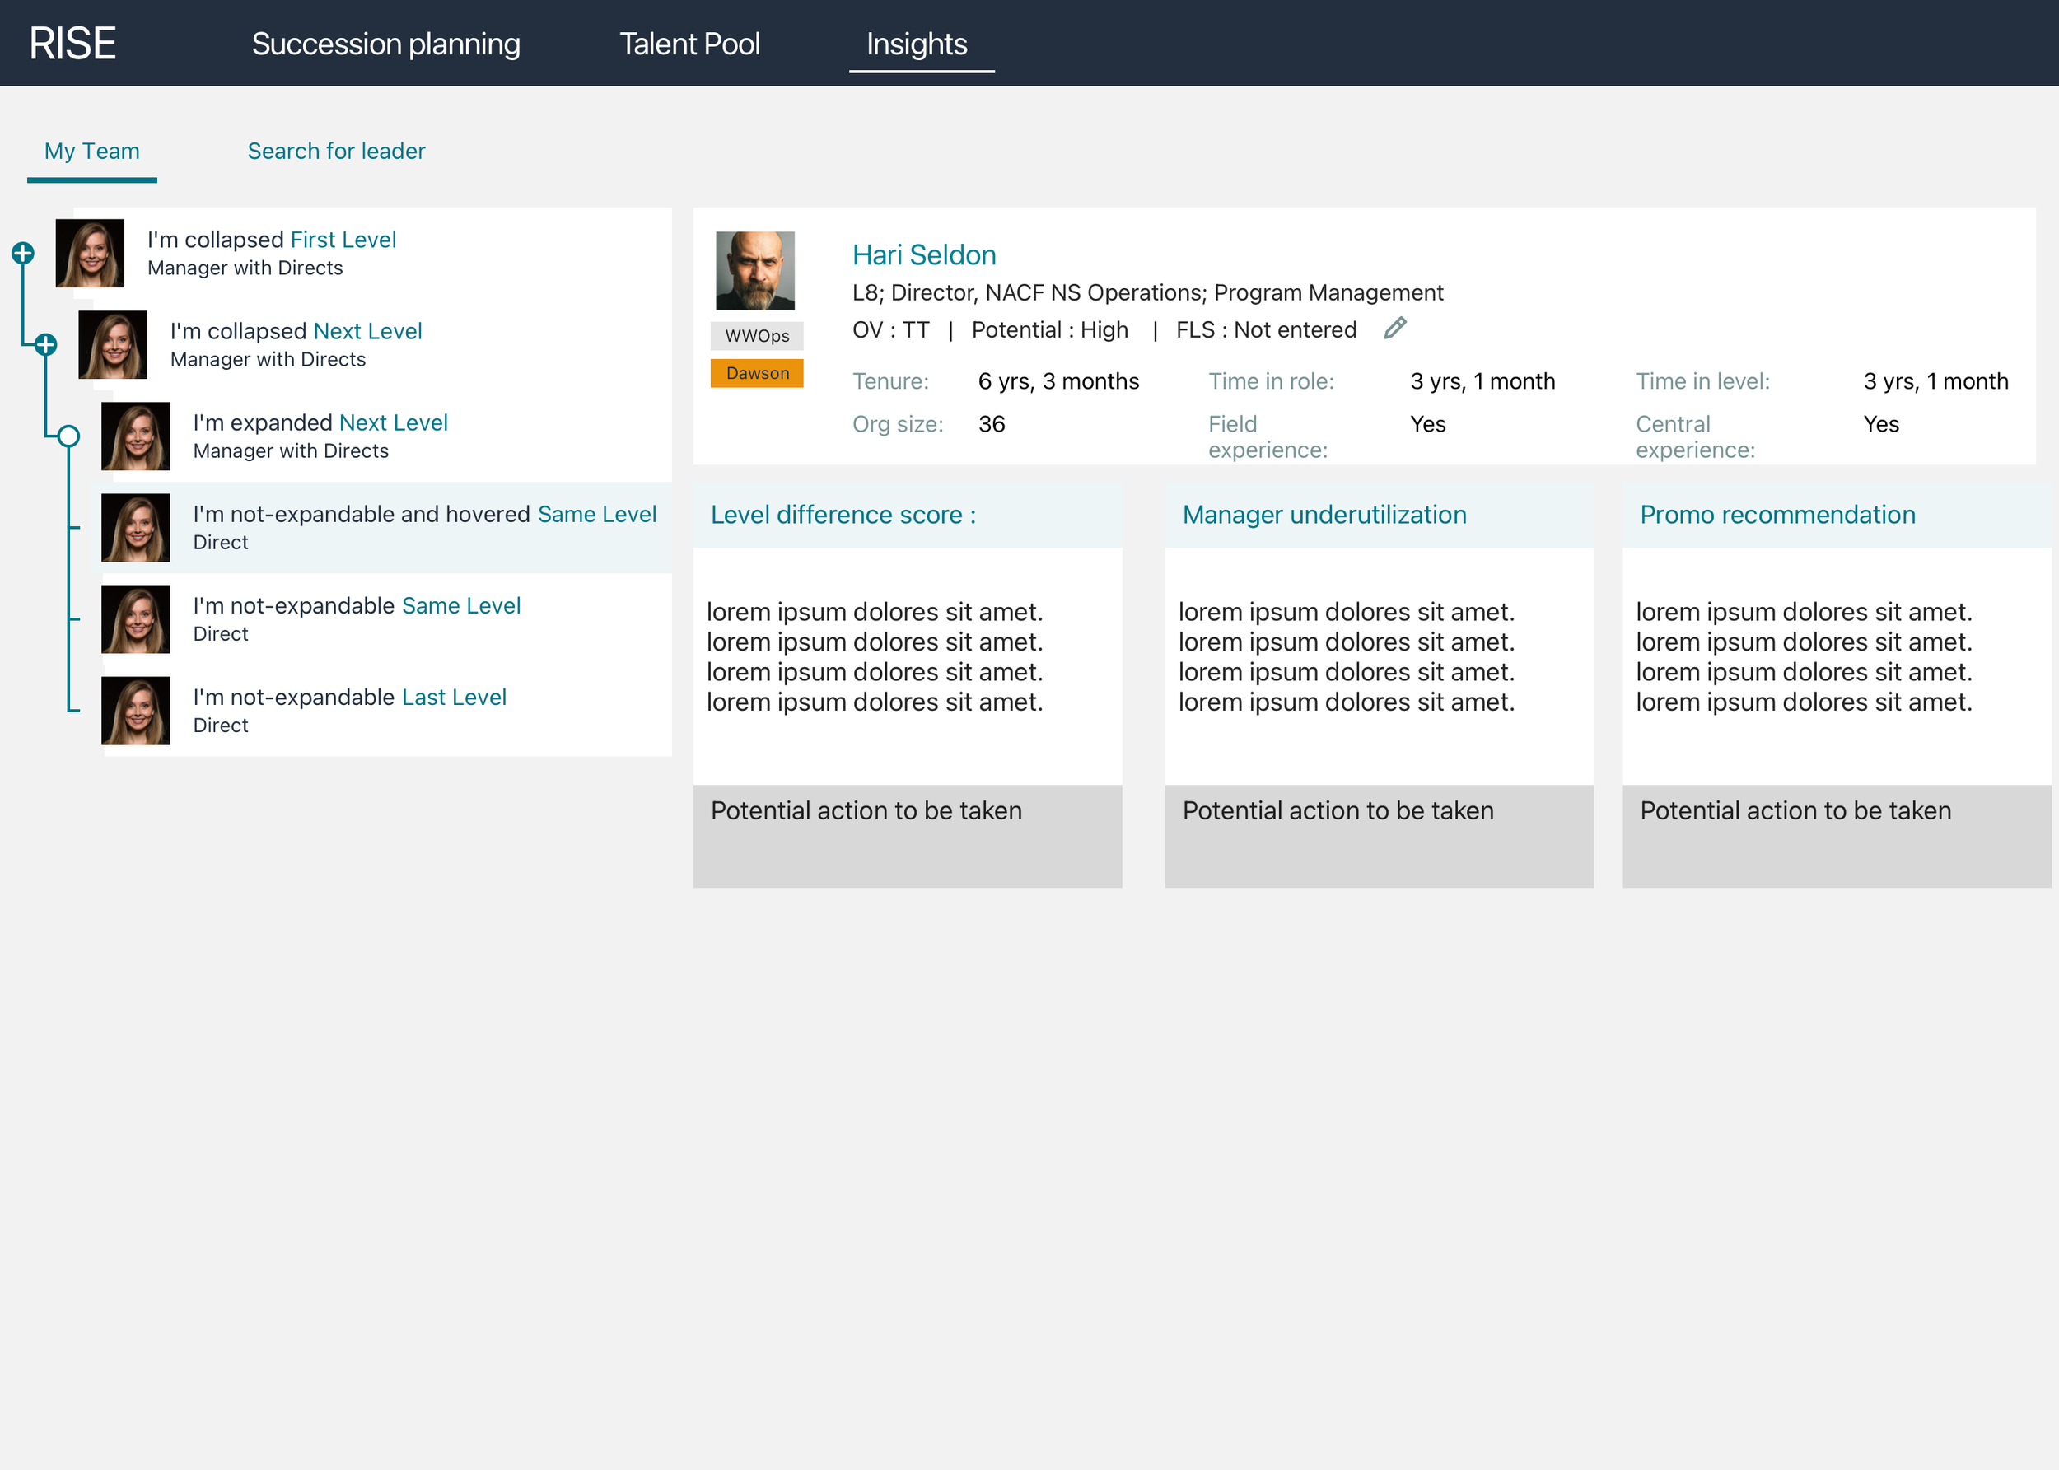Image resolution: width=2059 pixels, height=1470 pixels.
Task: Expand the collapsed Next Level plus icon
Action: click(46, 345)
